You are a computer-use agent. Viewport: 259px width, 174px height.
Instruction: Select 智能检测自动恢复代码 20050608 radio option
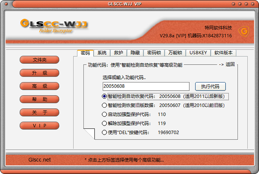click(165, 96)
